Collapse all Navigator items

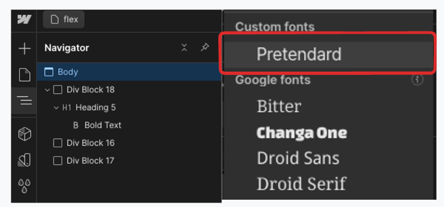pyautogui.click(x=184, y=47)
